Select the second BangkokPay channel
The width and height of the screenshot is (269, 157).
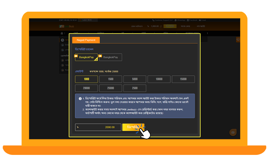[111, 57]
